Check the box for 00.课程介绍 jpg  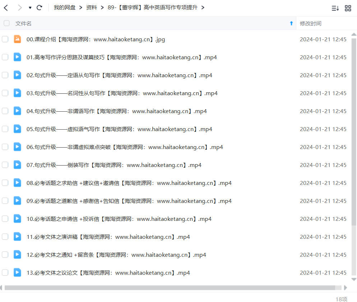(5, 39)
